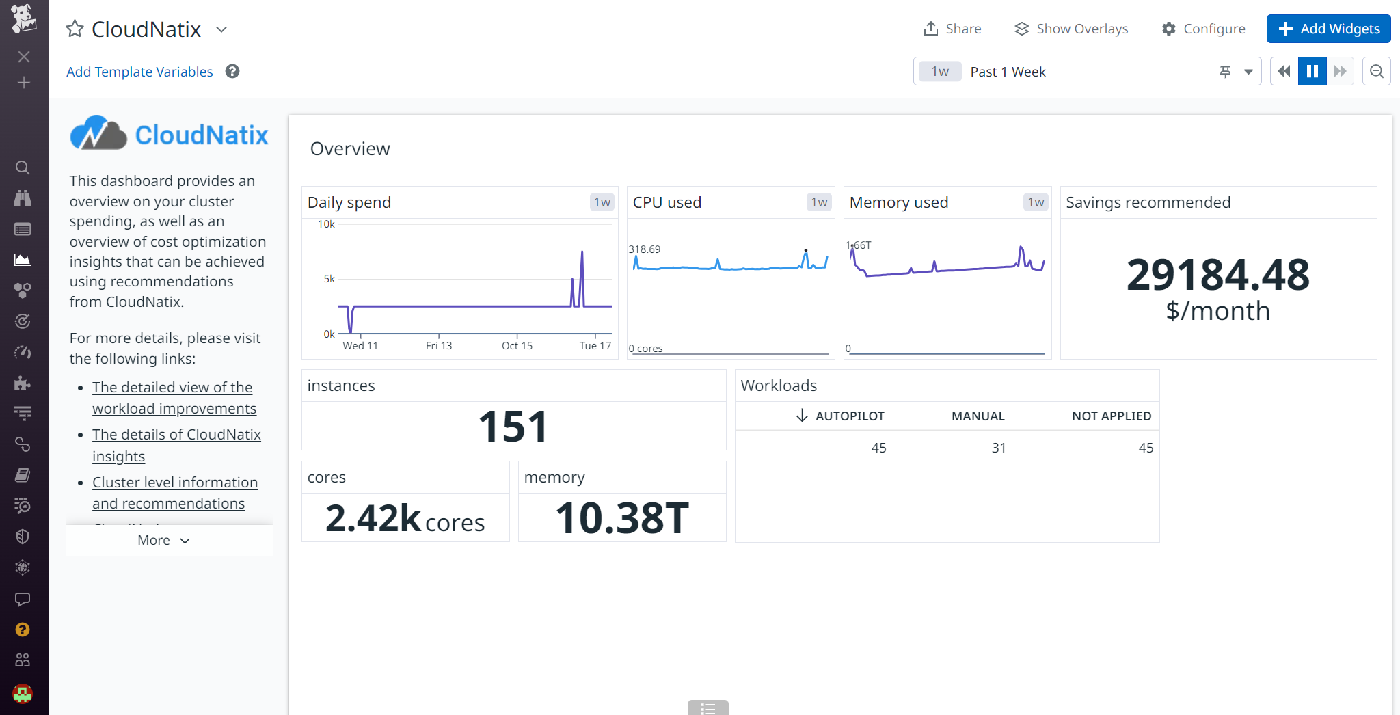This screenshot has width=1400, height=715.
Task: Open the Configure menu
Action: tap(1204, 29)
